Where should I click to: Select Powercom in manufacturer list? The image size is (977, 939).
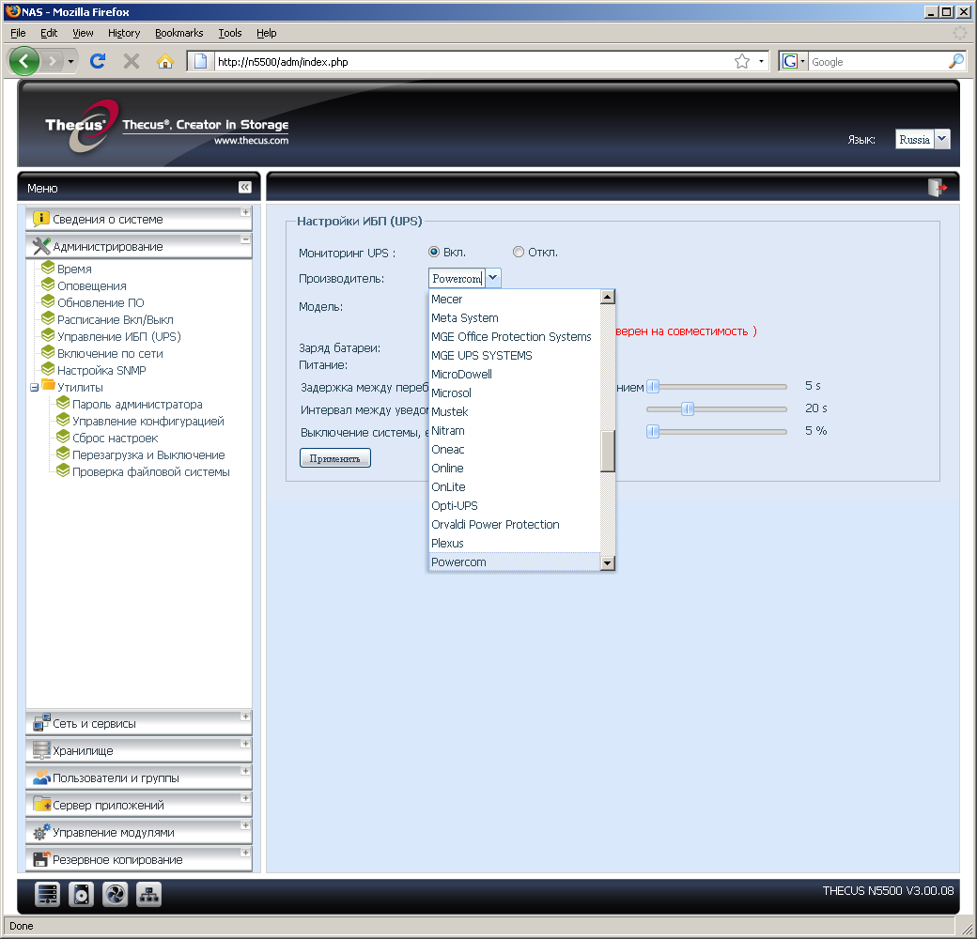pyautogui.click(x=515, y=562)
